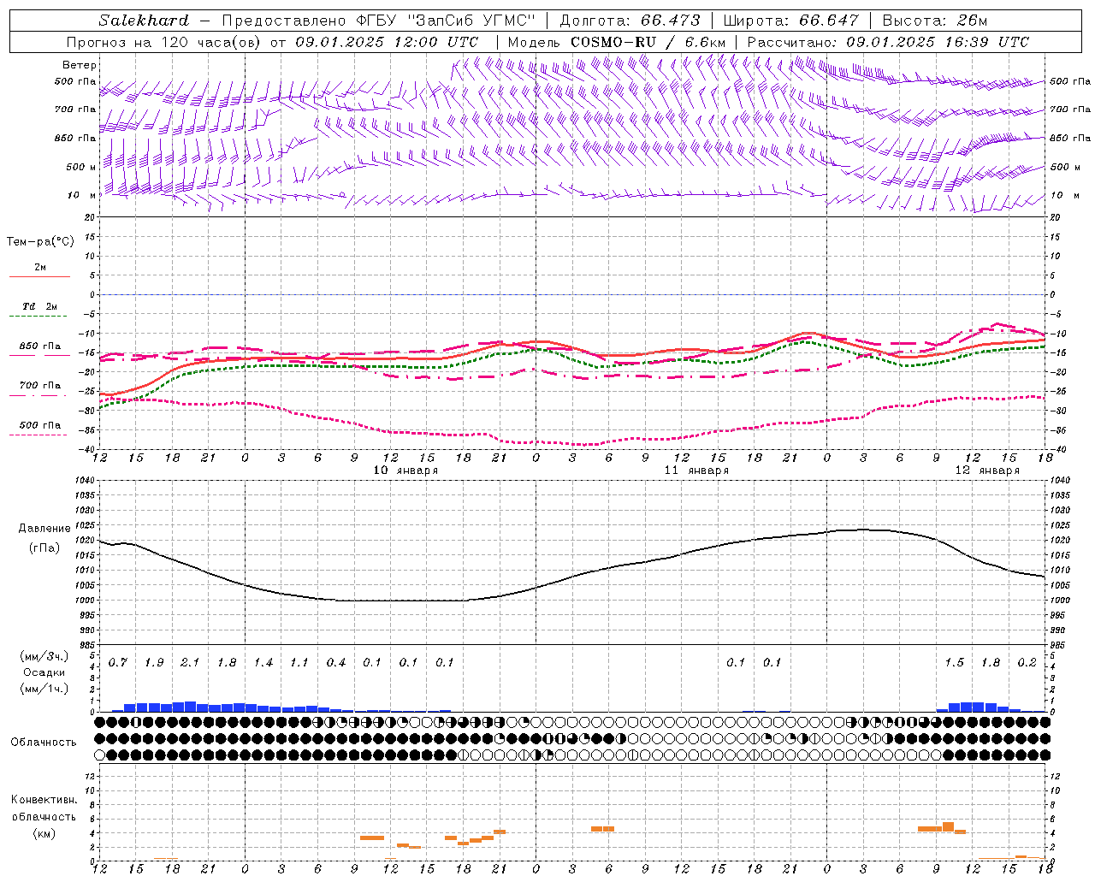Click the Td 2м dew point legend label
The height and width of the screenshot is (876, 1095).
(x=39, y=306)
